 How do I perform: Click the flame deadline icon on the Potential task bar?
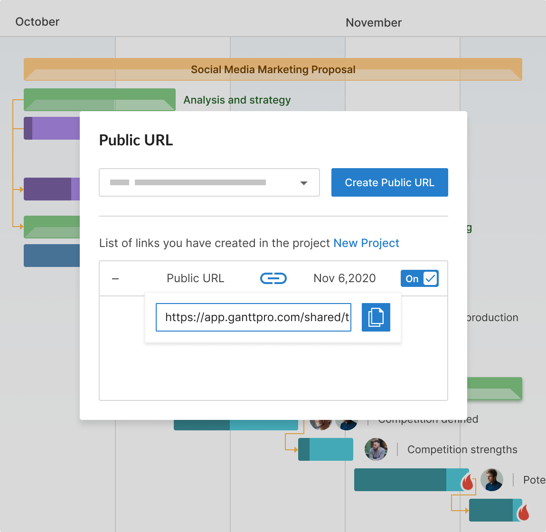click(x=468, y=482)
